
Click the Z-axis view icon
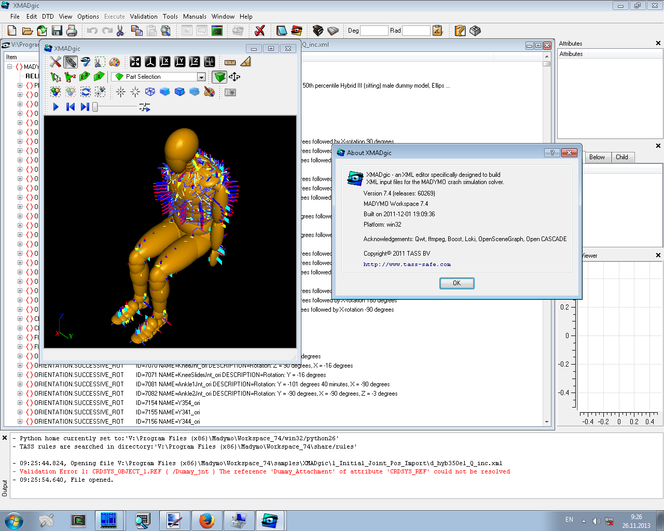195,62
